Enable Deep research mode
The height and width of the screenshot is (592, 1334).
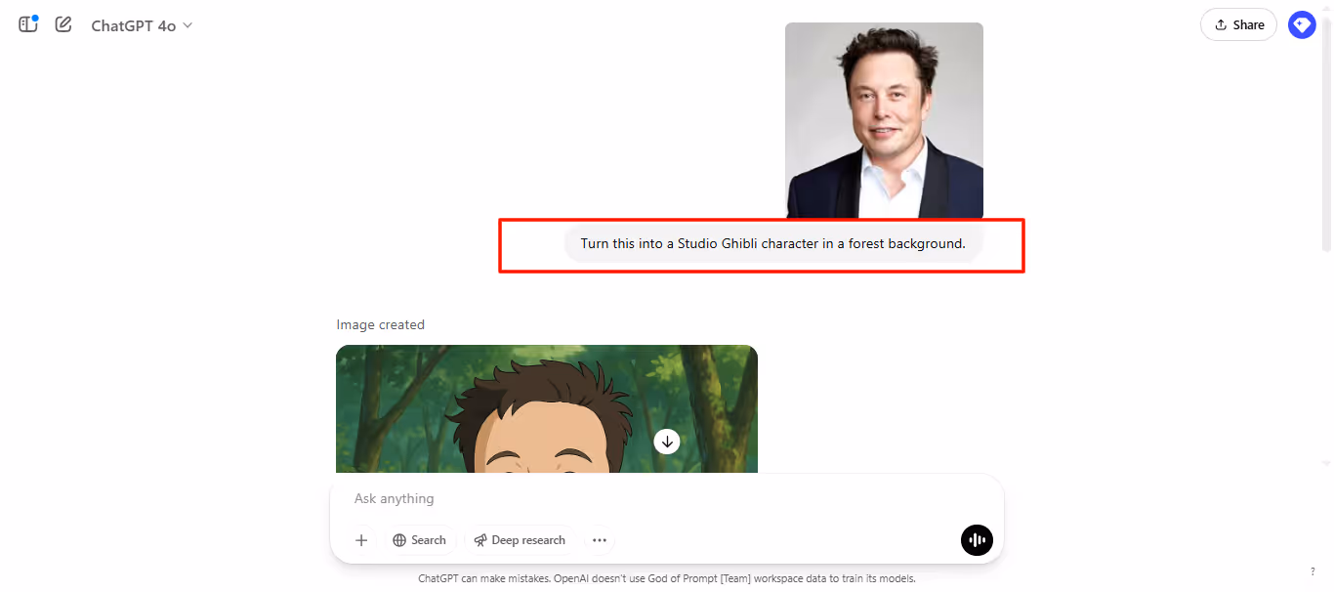tap(520, 540)
